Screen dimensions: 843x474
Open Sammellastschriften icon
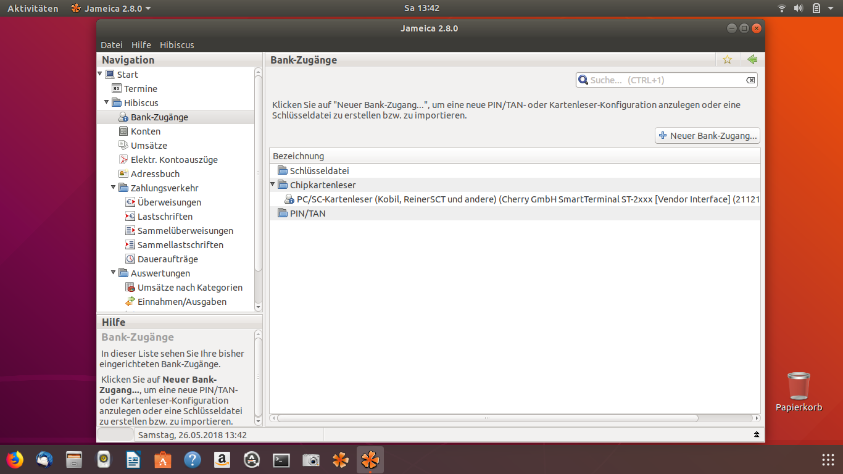[x=130, y=244]
